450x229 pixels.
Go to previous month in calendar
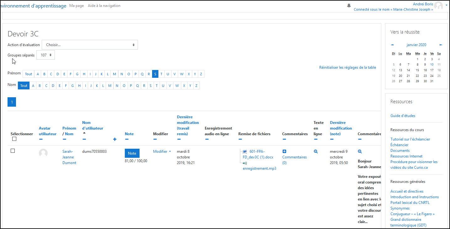(392, 45)
